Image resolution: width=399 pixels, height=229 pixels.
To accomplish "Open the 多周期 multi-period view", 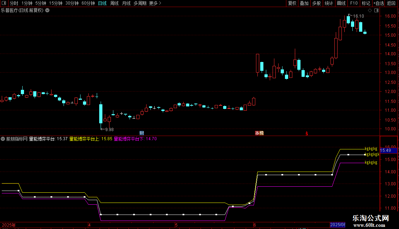I will coord(140,3).
